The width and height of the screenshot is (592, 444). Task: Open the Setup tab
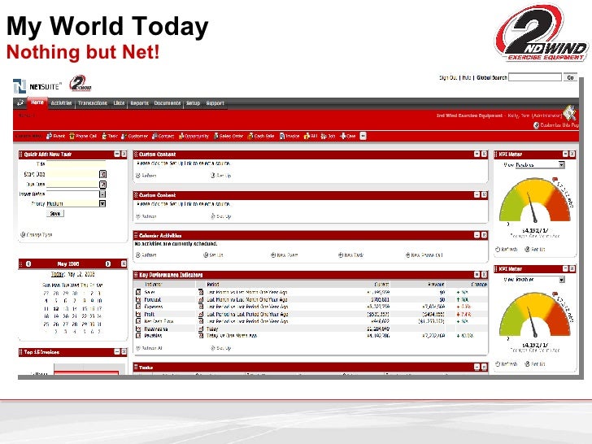point(193,103)
